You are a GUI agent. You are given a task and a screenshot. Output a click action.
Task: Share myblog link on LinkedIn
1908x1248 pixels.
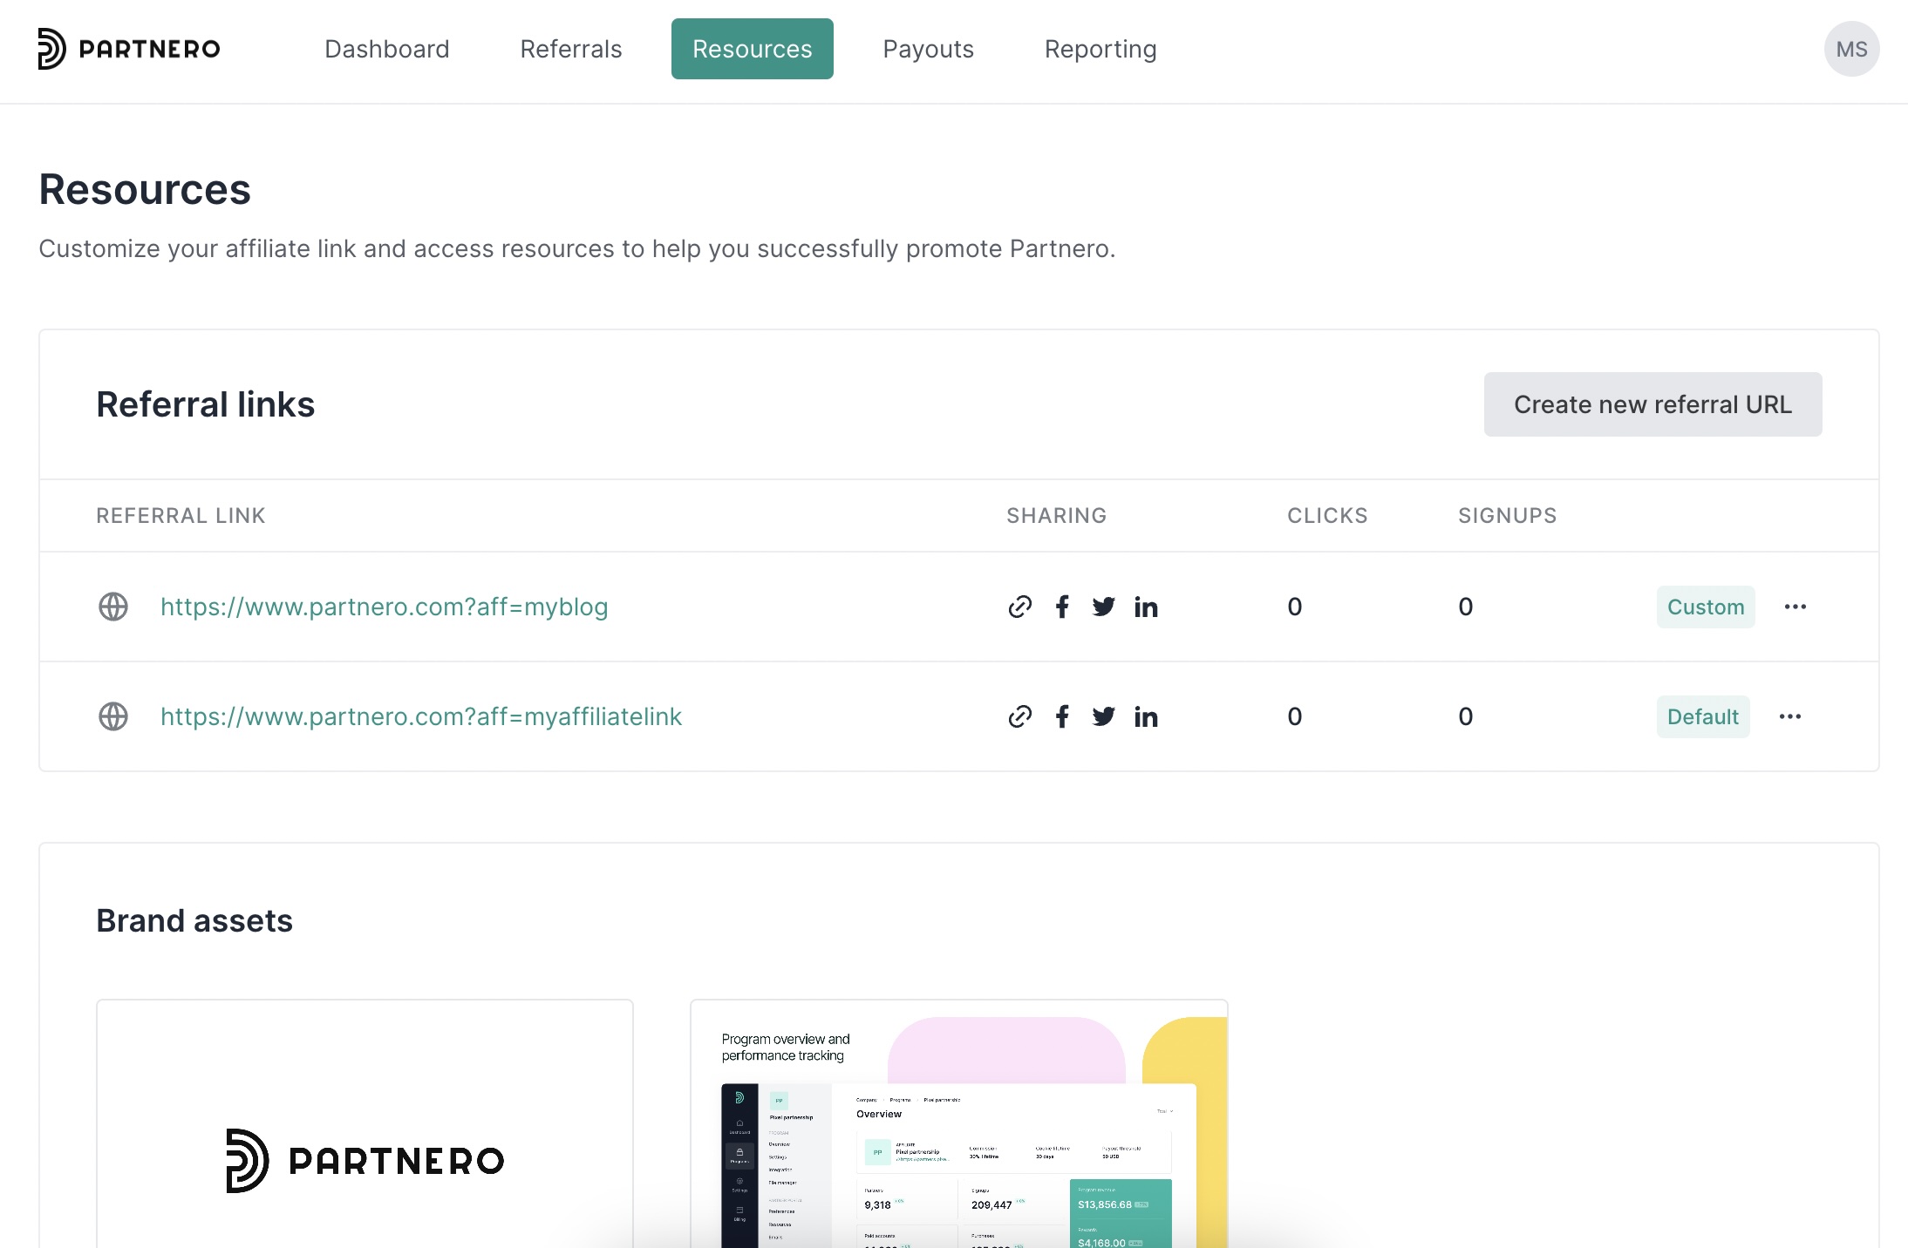(x=1146, y=607)
